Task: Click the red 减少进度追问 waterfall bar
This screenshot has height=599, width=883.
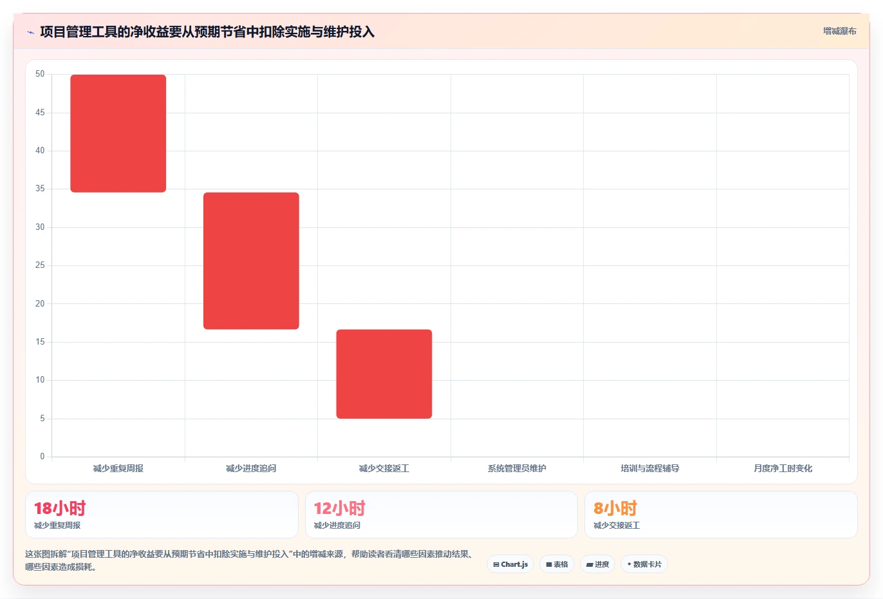Action: [x=251, y=261]
